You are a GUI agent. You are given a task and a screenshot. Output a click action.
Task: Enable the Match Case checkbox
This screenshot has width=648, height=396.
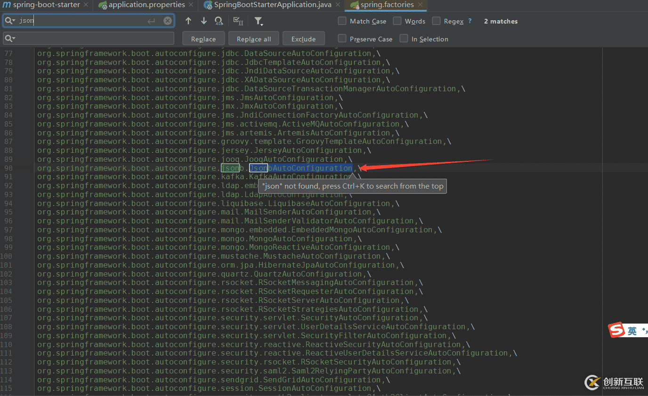(x=342, y=21)
